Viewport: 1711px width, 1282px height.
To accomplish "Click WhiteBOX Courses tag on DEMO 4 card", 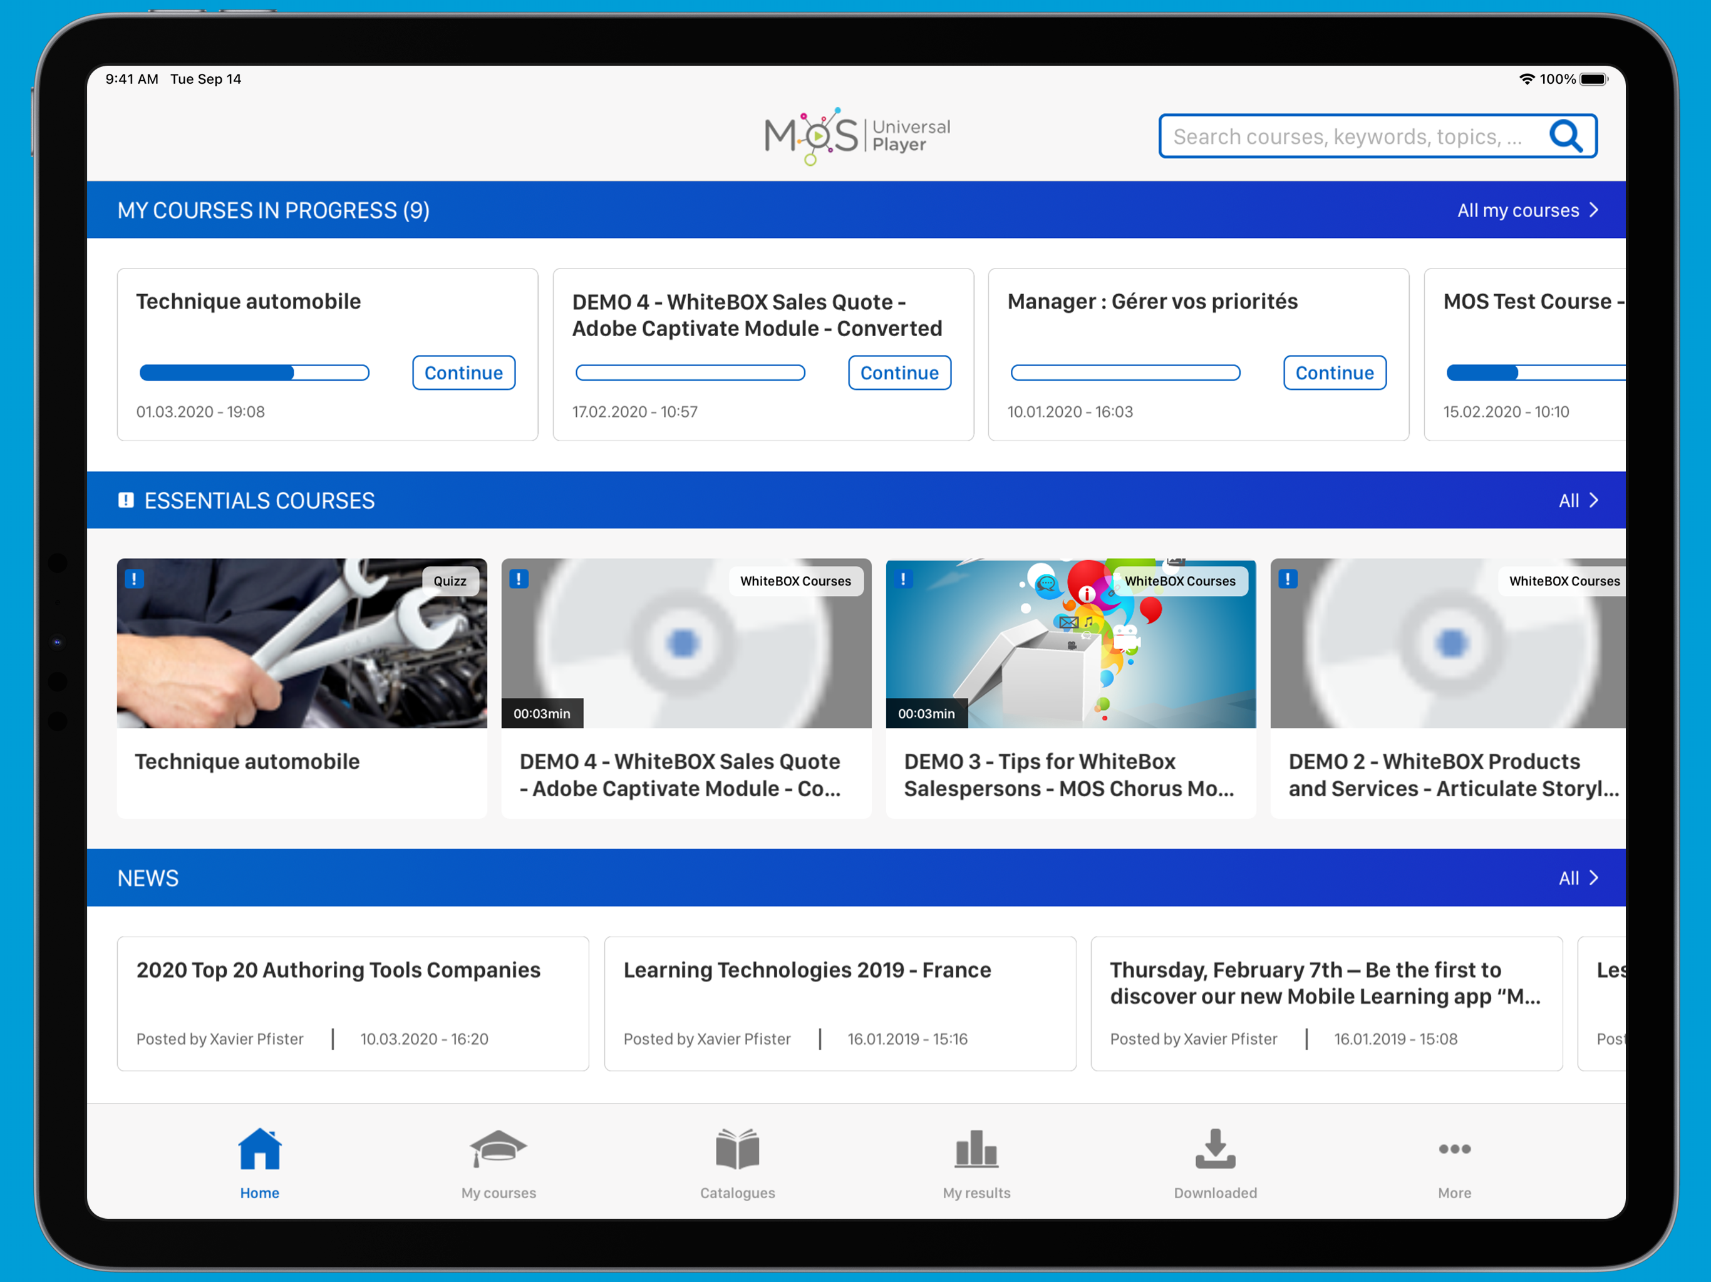I will pos(795,581).
